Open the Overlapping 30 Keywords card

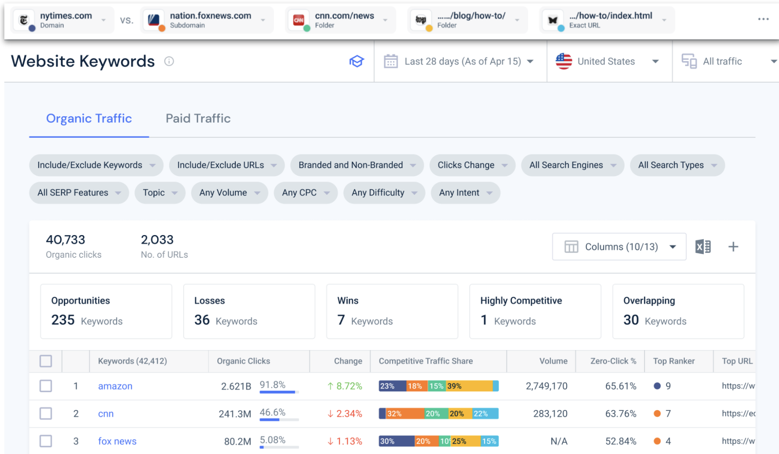[x=678, y=311]
